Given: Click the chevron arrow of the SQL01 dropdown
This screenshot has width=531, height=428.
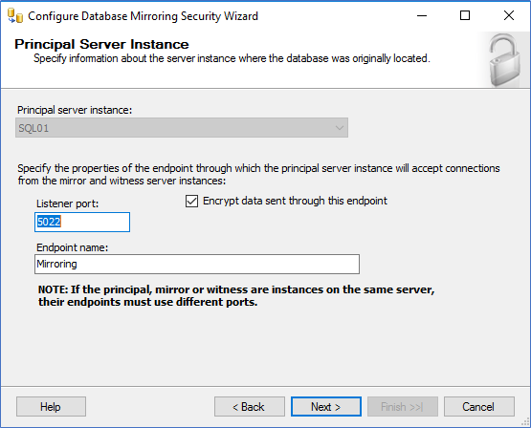Looking at the screenshot, I should tap(340, 128).
